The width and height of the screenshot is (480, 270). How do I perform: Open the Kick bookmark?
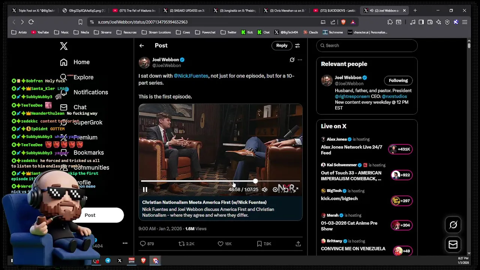coord(247,32)
